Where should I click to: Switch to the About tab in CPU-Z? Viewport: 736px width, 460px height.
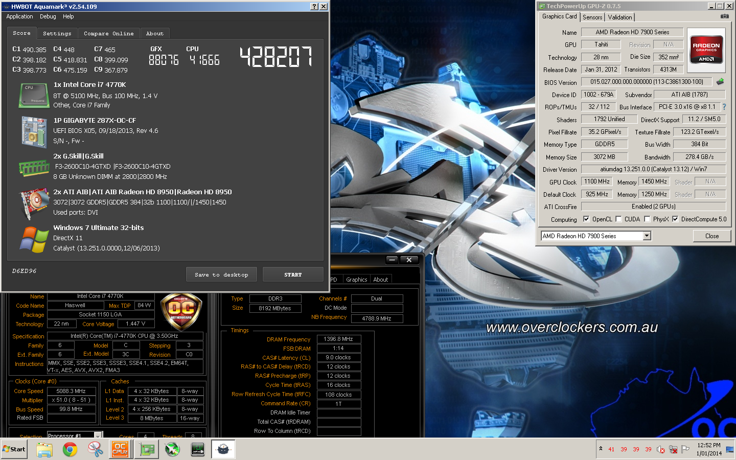(381, 280)
